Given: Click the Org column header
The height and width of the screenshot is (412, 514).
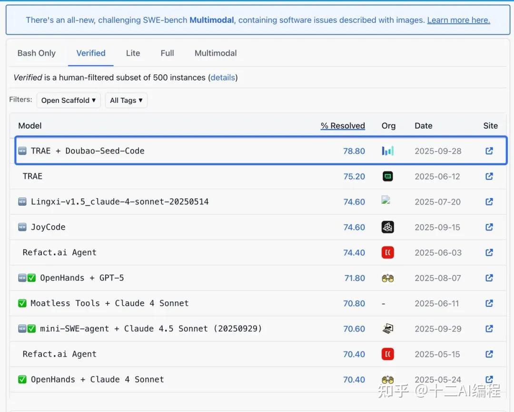Looking at the screenshot, I should click(x=388, y=126).
